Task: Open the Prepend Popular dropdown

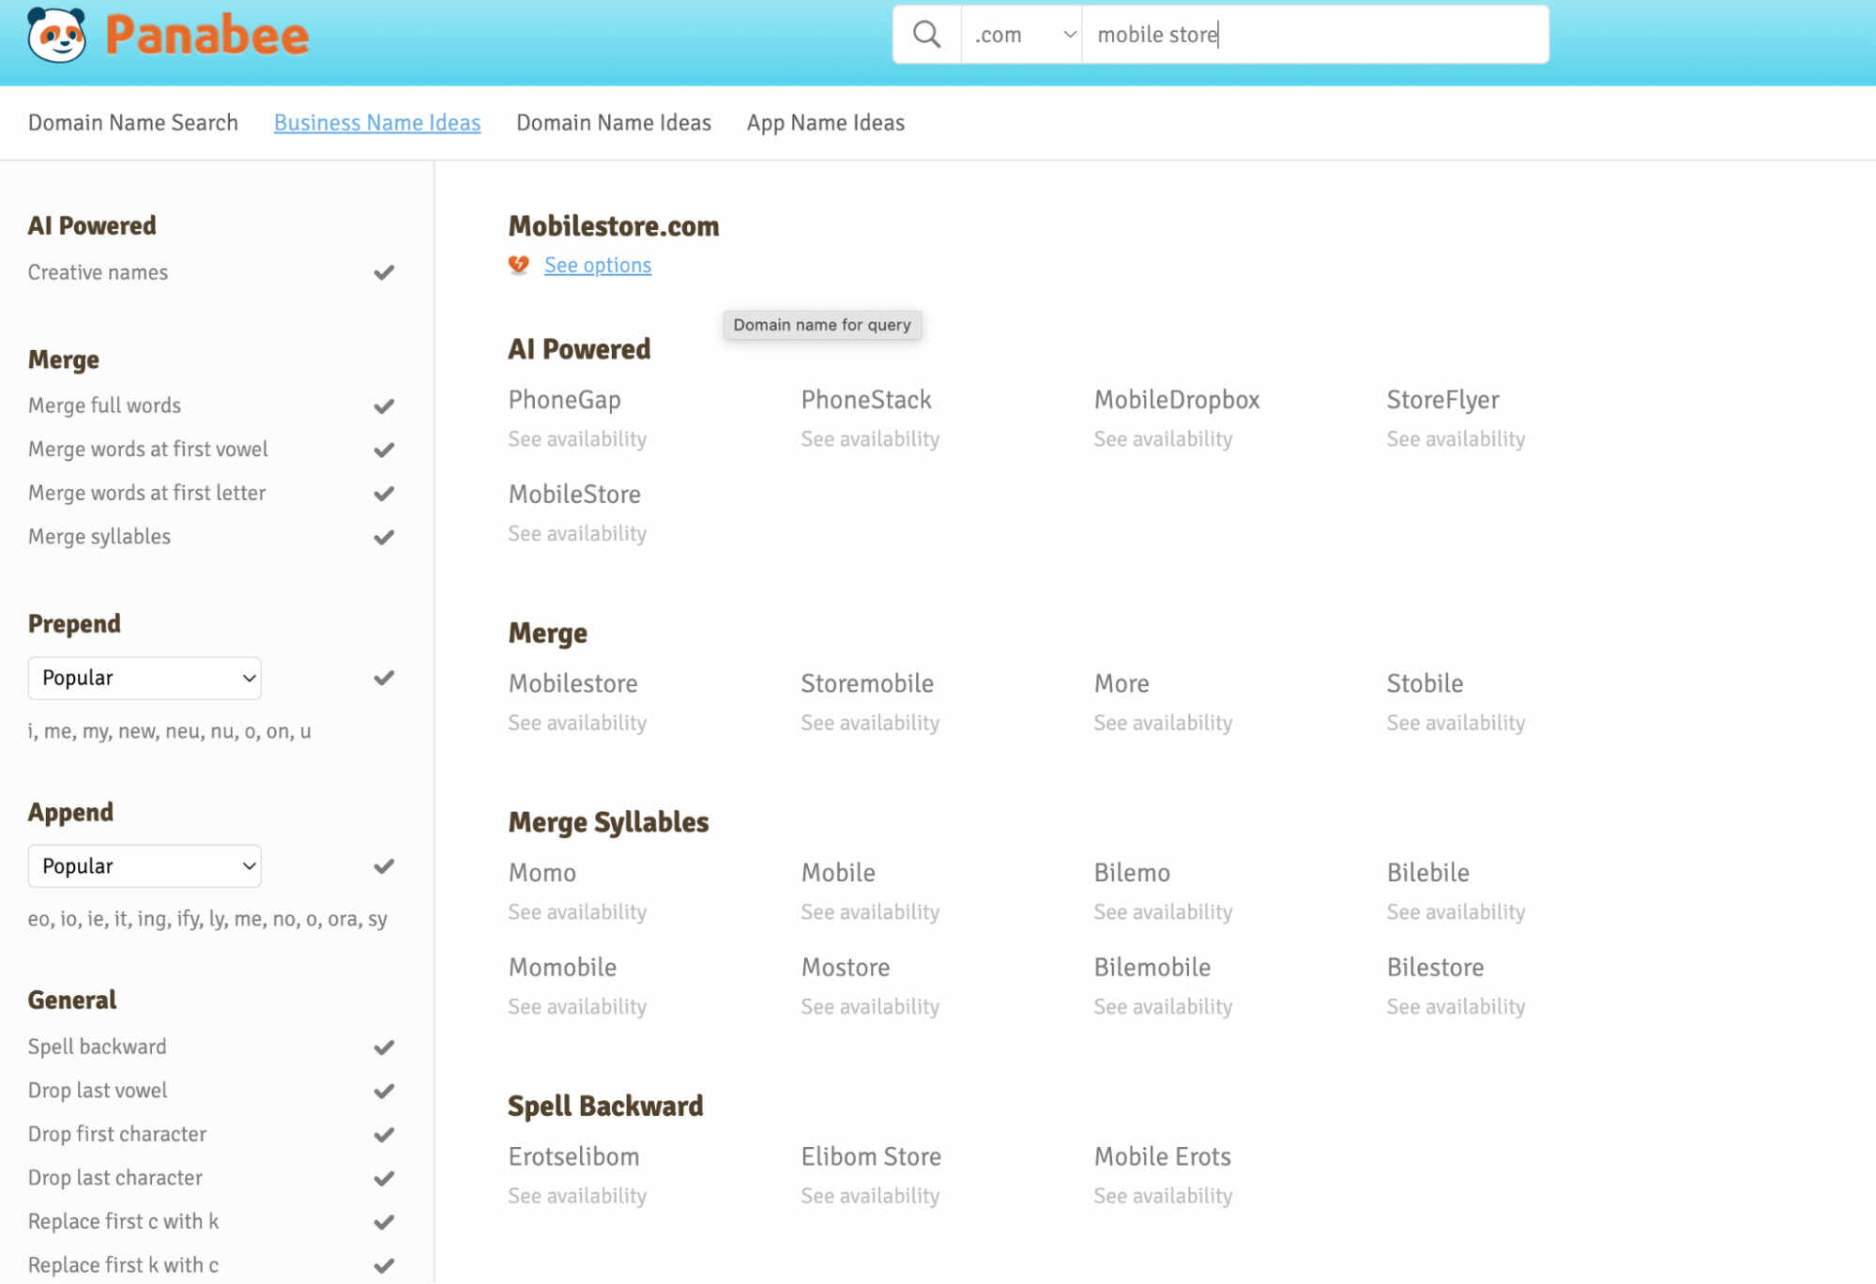Action: [145, 678]
